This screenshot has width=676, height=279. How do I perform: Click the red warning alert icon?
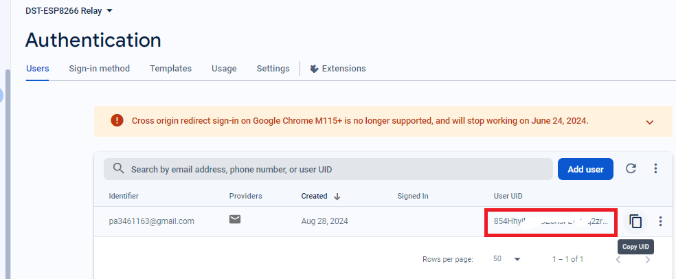click(117, 120)
